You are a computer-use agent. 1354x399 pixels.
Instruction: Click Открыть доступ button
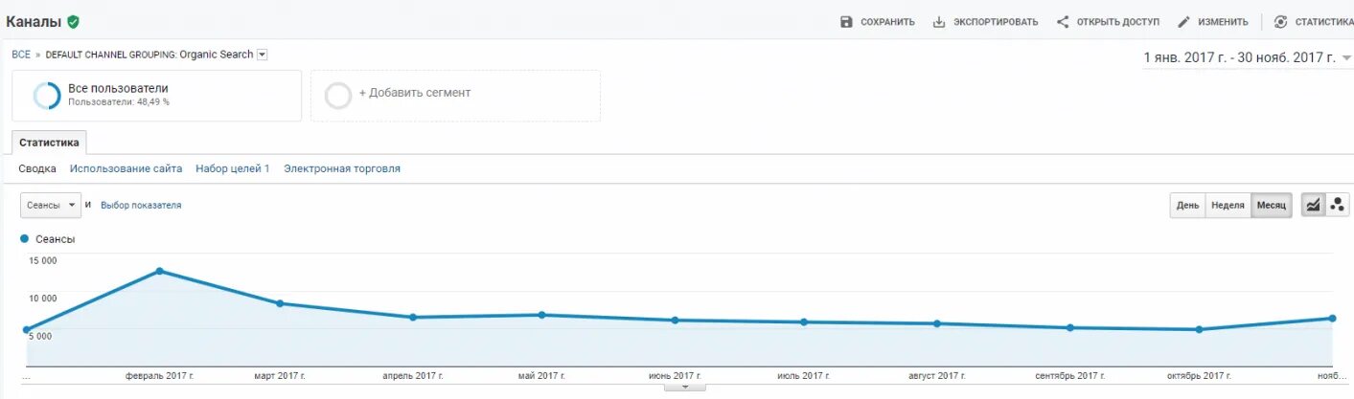1108,22
